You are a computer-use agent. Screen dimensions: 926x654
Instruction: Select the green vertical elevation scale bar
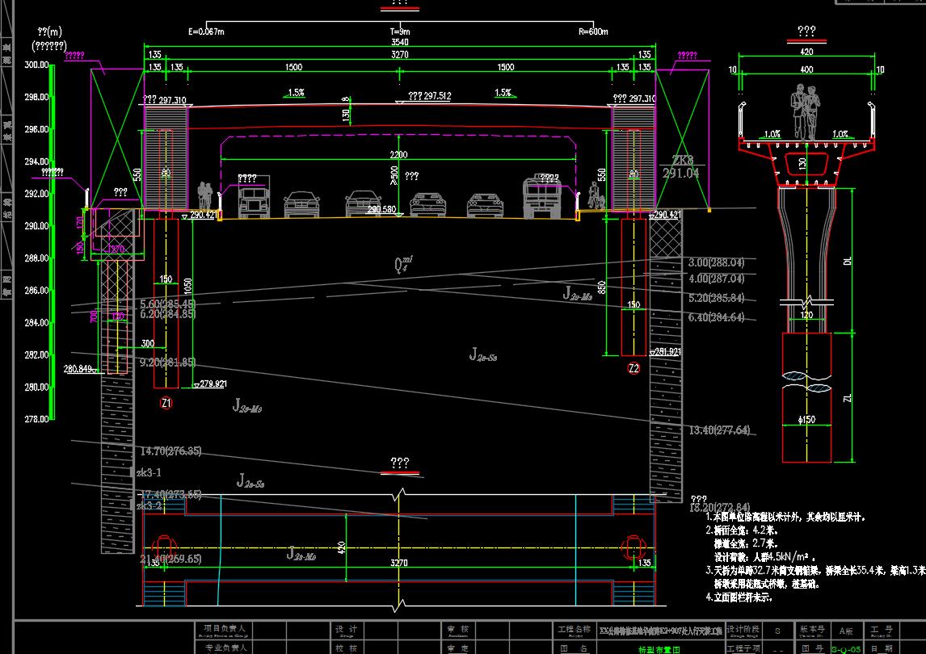52,242
